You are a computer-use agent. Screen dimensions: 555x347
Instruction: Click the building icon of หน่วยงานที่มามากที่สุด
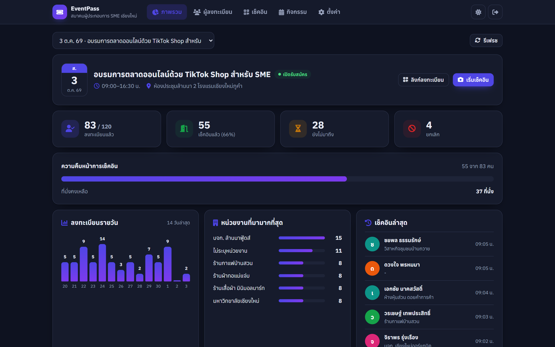216,223
